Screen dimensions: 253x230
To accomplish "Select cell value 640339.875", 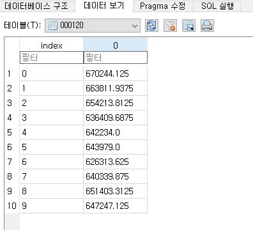I will (x=115, y=176).
